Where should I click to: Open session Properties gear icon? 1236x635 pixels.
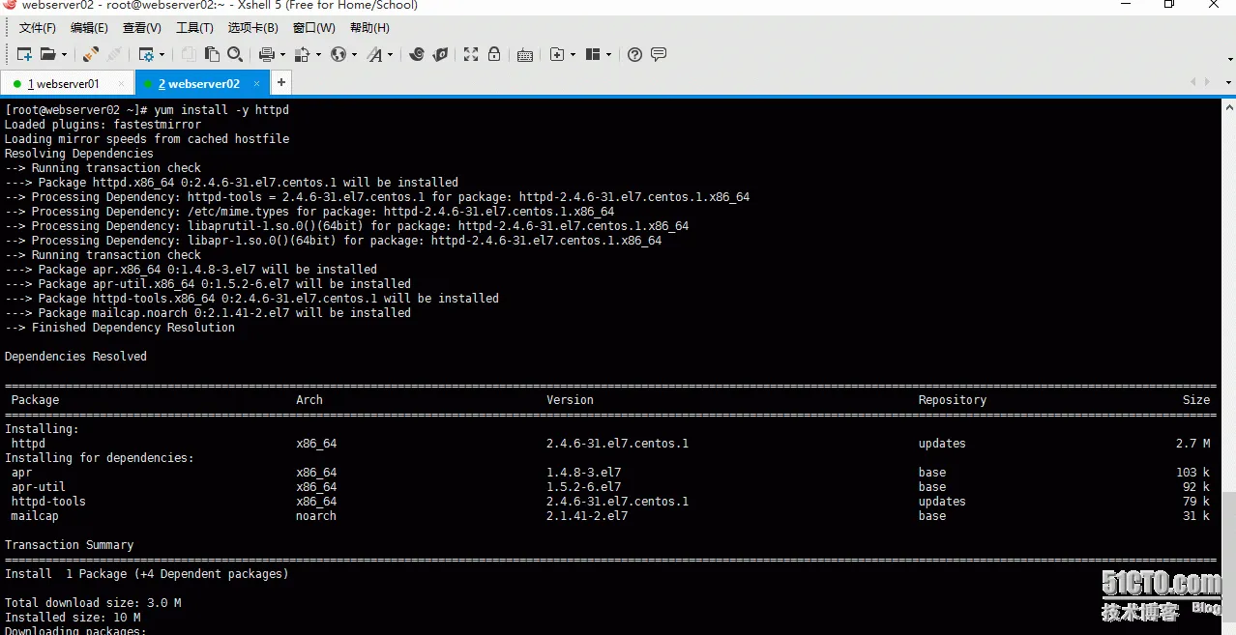[x=146, y=54]
